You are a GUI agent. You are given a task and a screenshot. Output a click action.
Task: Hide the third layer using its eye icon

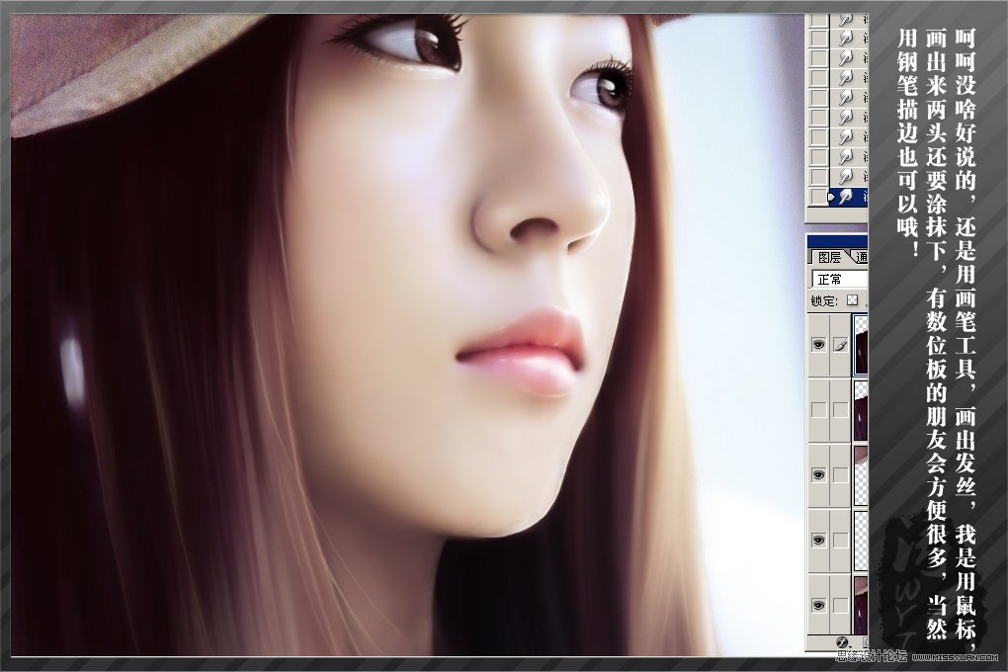point(818,474)
